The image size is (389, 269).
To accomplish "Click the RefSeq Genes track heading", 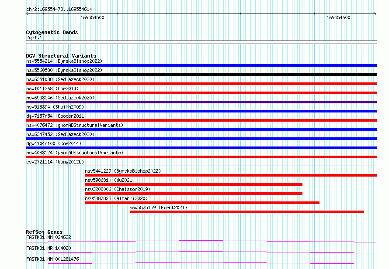I will 44,232.
